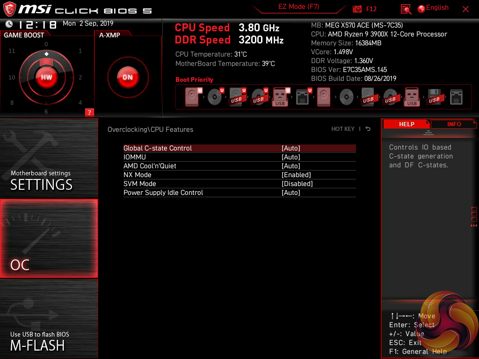Go back using the return arrow icon
This screenshot has height=359, width=479.
coord(368,129)
